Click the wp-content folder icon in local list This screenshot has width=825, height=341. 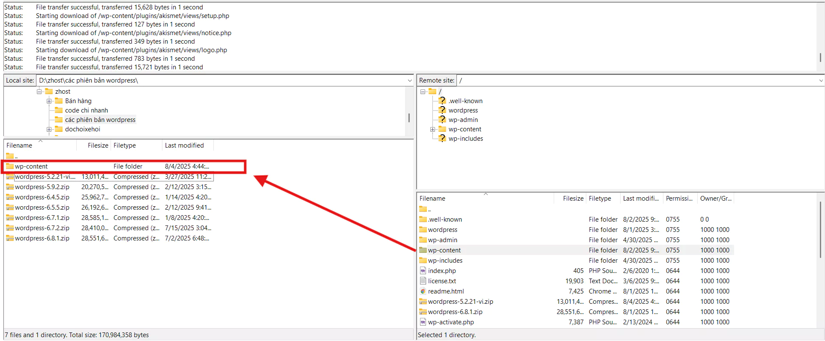[10, 166]
